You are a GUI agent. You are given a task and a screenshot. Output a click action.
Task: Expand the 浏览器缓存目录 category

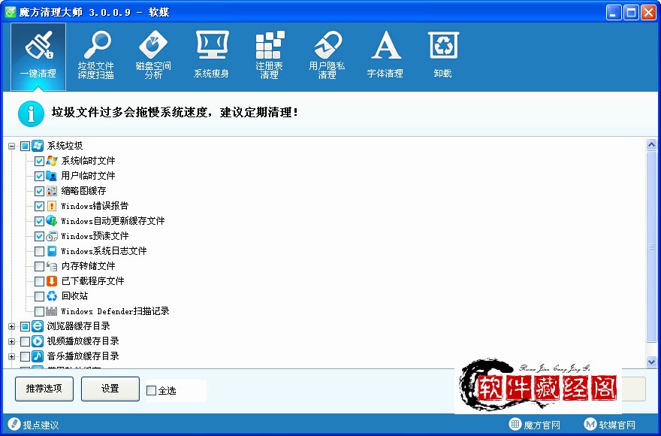pos(11,325)
